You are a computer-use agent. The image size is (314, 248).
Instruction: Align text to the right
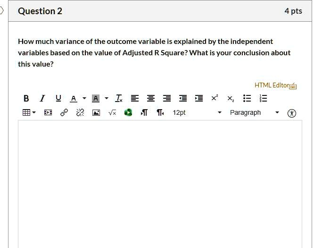click(x=167, y=98)
